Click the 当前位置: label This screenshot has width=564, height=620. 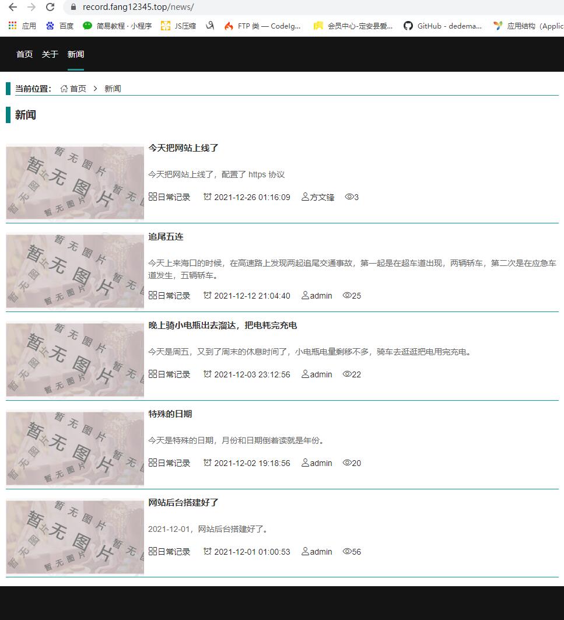33,89
